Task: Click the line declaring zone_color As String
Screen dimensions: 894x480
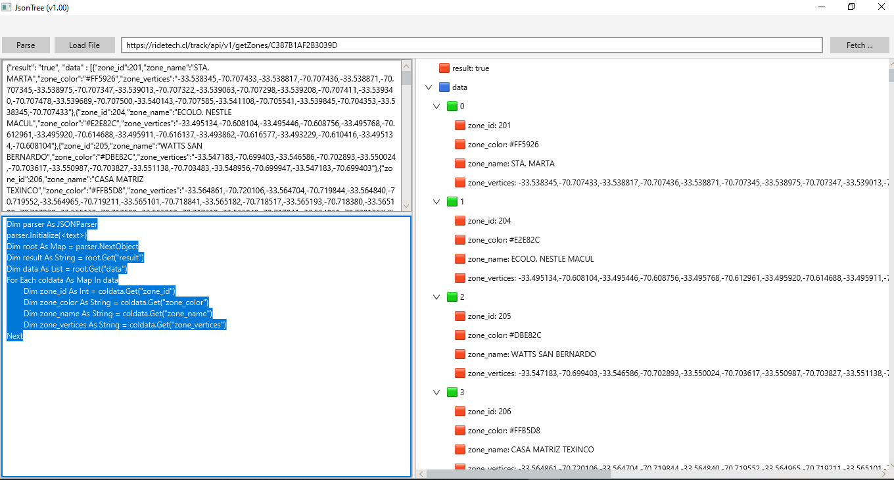Action: [116, 302]
